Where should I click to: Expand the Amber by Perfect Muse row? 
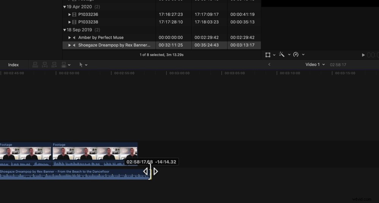click(70, 37)
